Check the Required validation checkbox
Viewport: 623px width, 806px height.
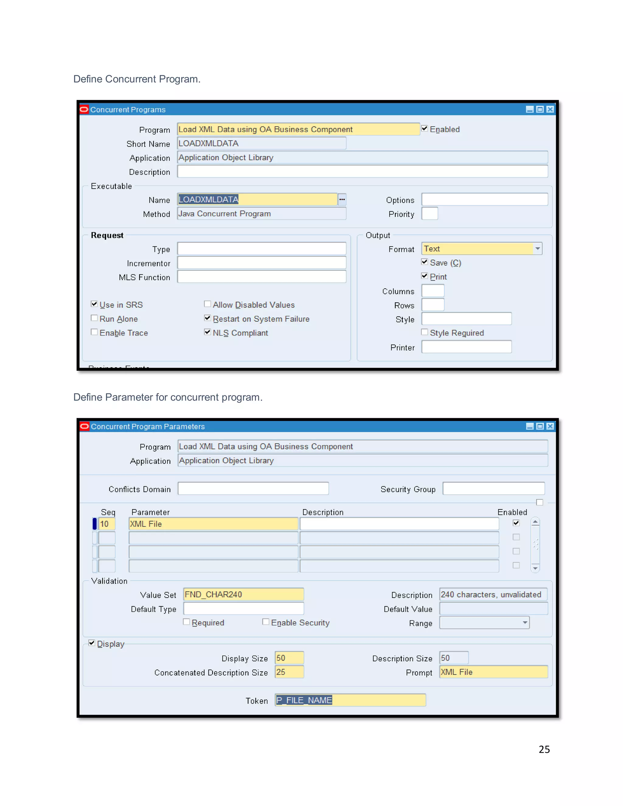coord(186,622)
